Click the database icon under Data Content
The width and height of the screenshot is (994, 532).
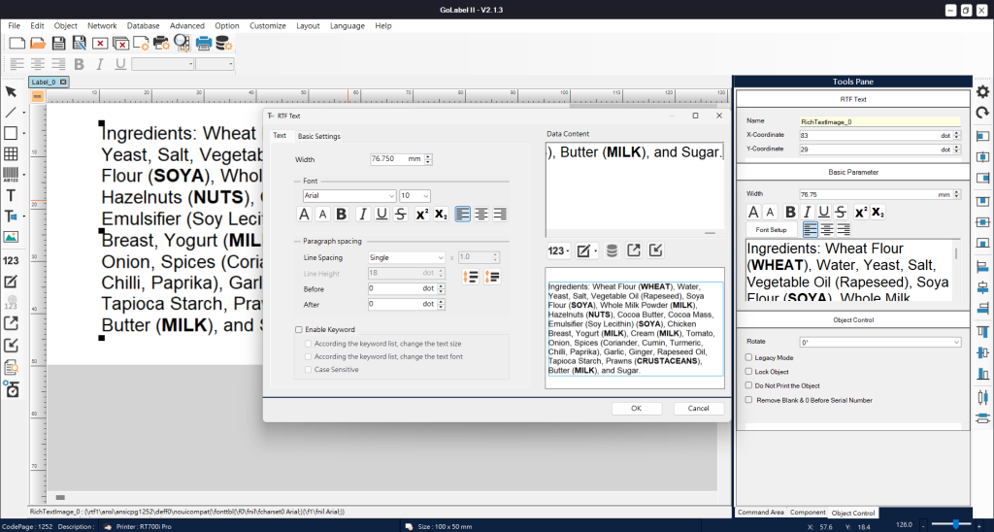pyautogui.click(x=611, y=250)
